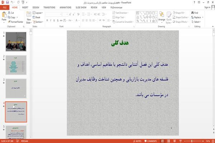Open Find in Editing group
The image size is (215, 143).
[195, 13]
